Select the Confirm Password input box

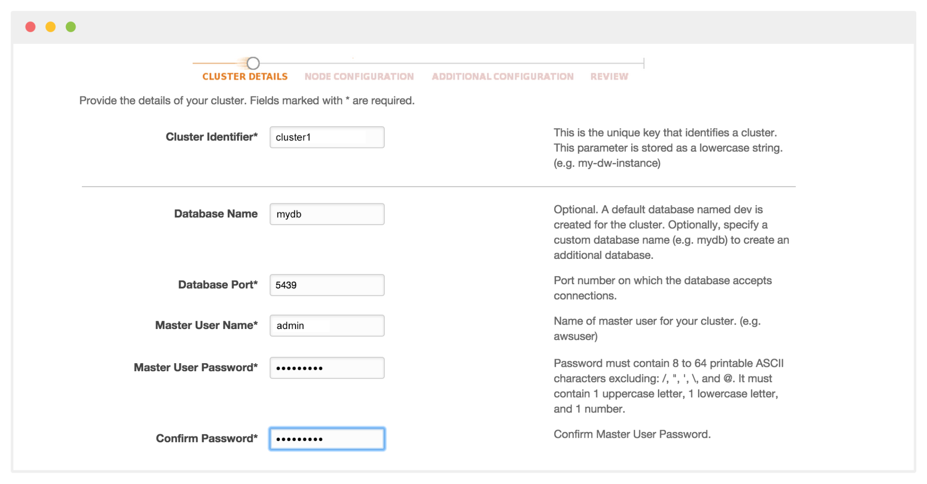click(x=326, y=438)
